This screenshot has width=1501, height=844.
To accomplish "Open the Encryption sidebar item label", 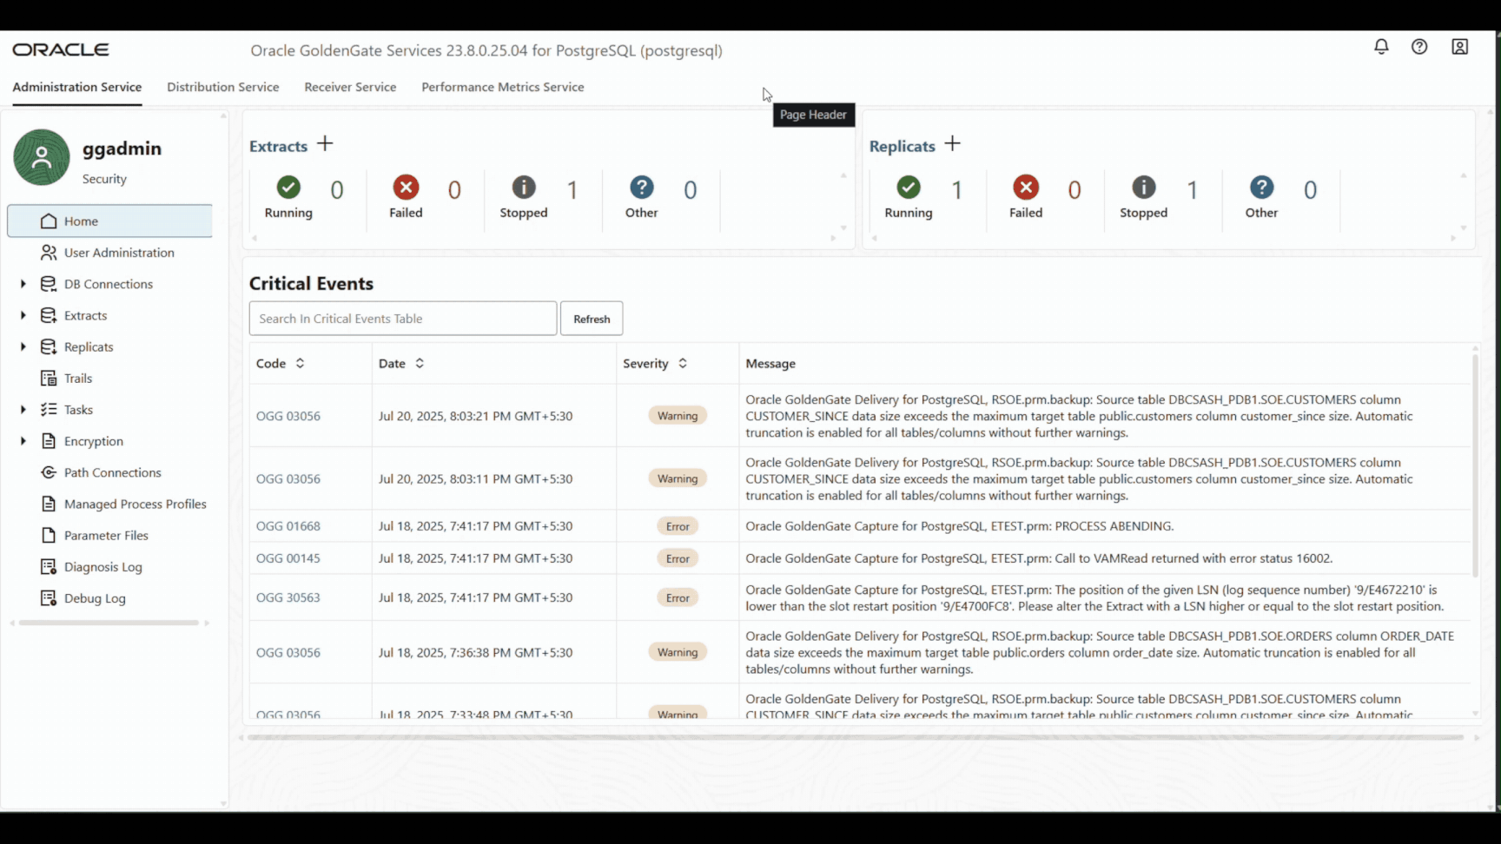I will [x=94, y=441].
